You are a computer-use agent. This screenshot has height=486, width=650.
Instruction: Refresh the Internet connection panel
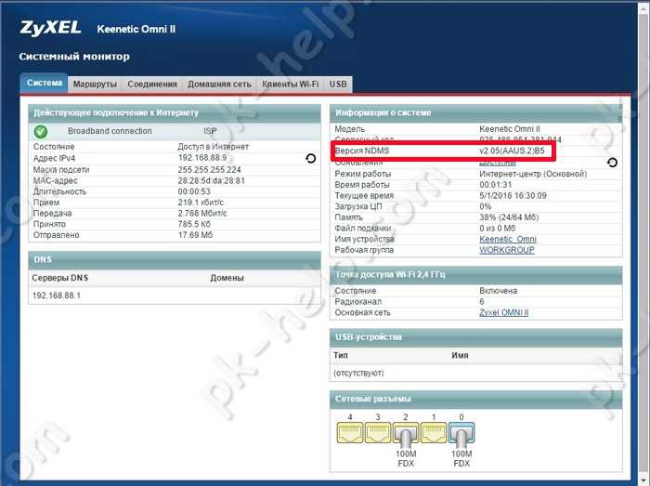tap(310, 158)
